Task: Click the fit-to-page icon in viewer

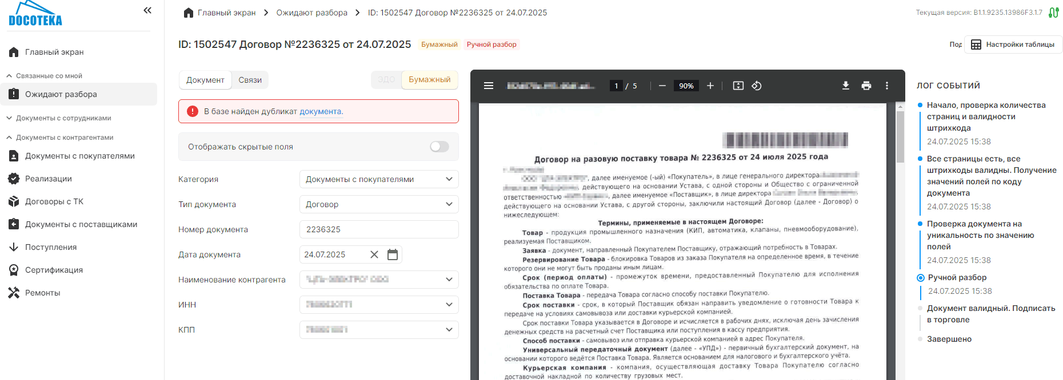Action: tap(738, 86)
